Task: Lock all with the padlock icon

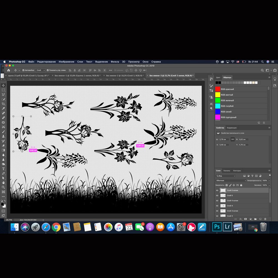Action: pos(241,185)
